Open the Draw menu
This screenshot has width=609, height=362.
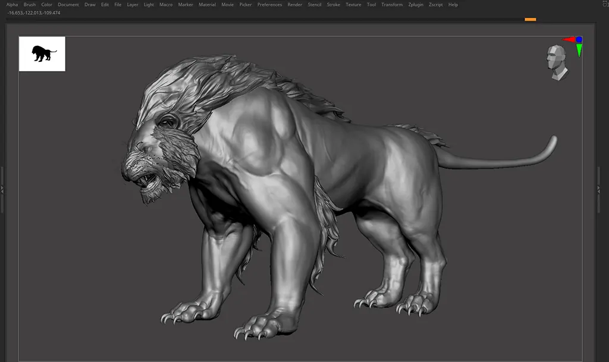point(90,5)
